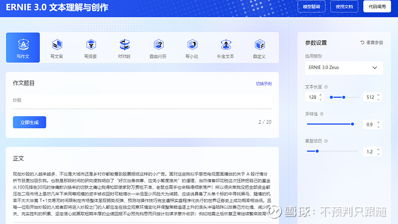Click the maximum text length 512 field
The width and height of the screenshot is (398, 224).
point(372,97)
